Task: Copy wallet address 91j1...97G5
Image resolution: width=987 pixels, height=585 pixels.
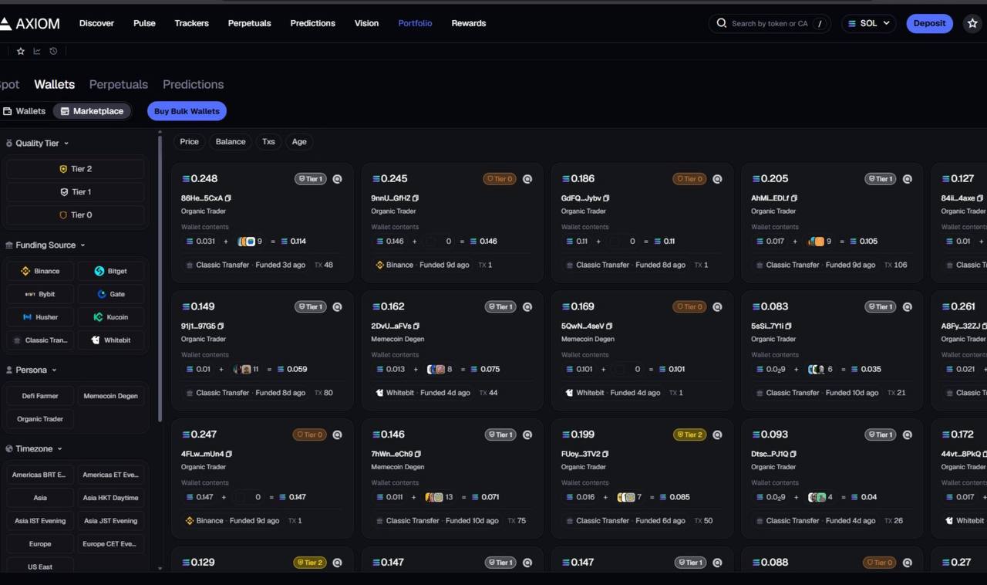Action: pos(221,326)
